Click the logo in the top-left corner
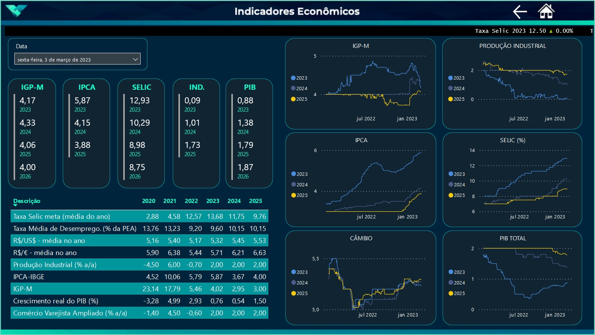The image size is (595, 335). tap(16, 11)
